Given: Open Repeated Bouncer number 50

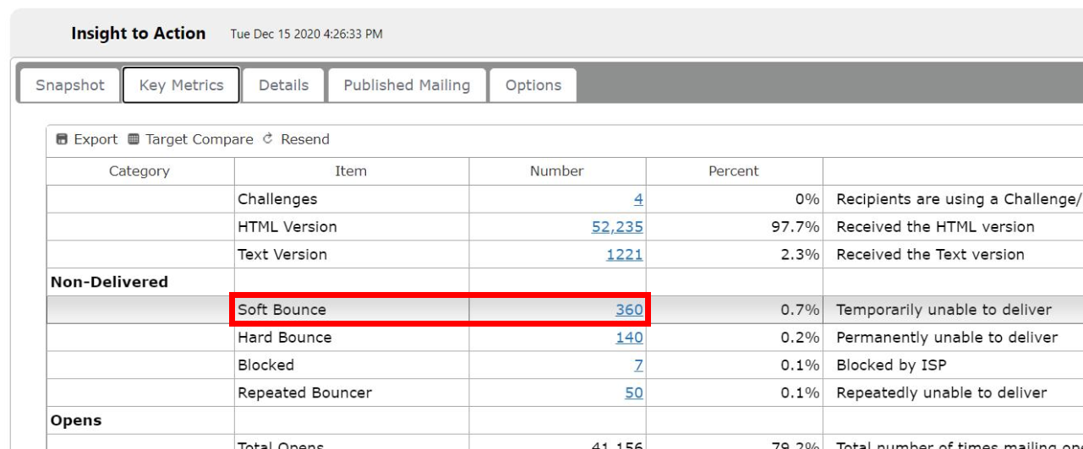Looking at the screenshot, I should tap(633, 393).
